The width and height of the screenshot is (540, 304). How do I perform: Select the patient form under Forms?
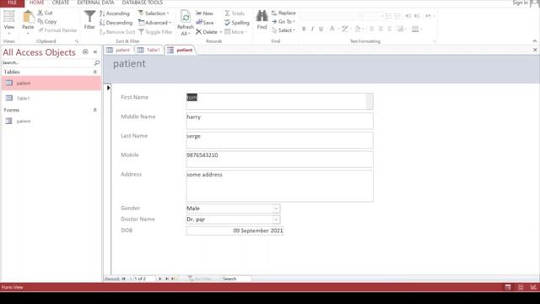point(51,122)
